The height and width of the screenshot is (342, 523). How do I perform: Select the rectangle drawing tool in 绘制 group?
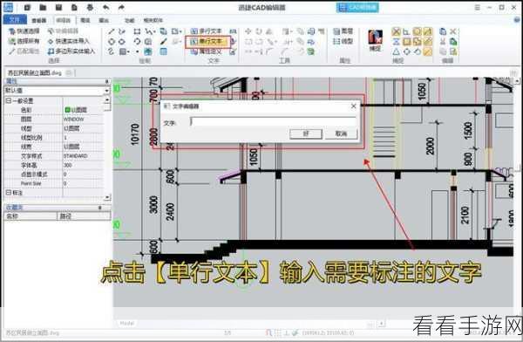pyautogui.click(x=137, y=31)
